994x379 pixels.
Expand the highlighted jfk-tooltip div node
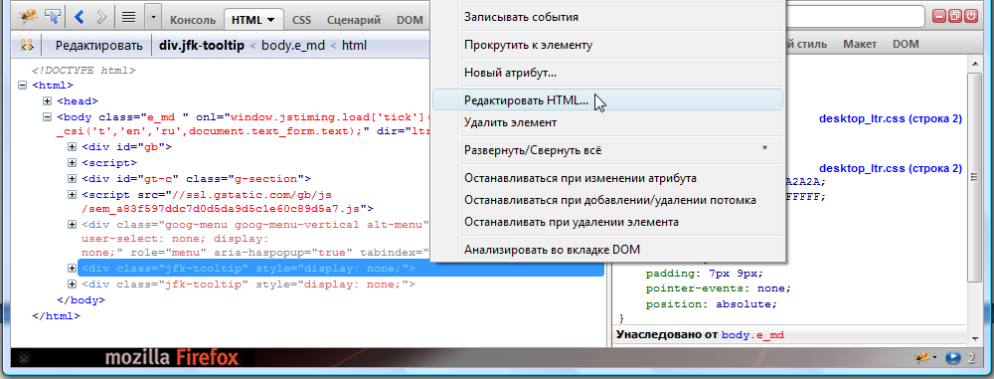pyautogui.click(x=73, y=269)
